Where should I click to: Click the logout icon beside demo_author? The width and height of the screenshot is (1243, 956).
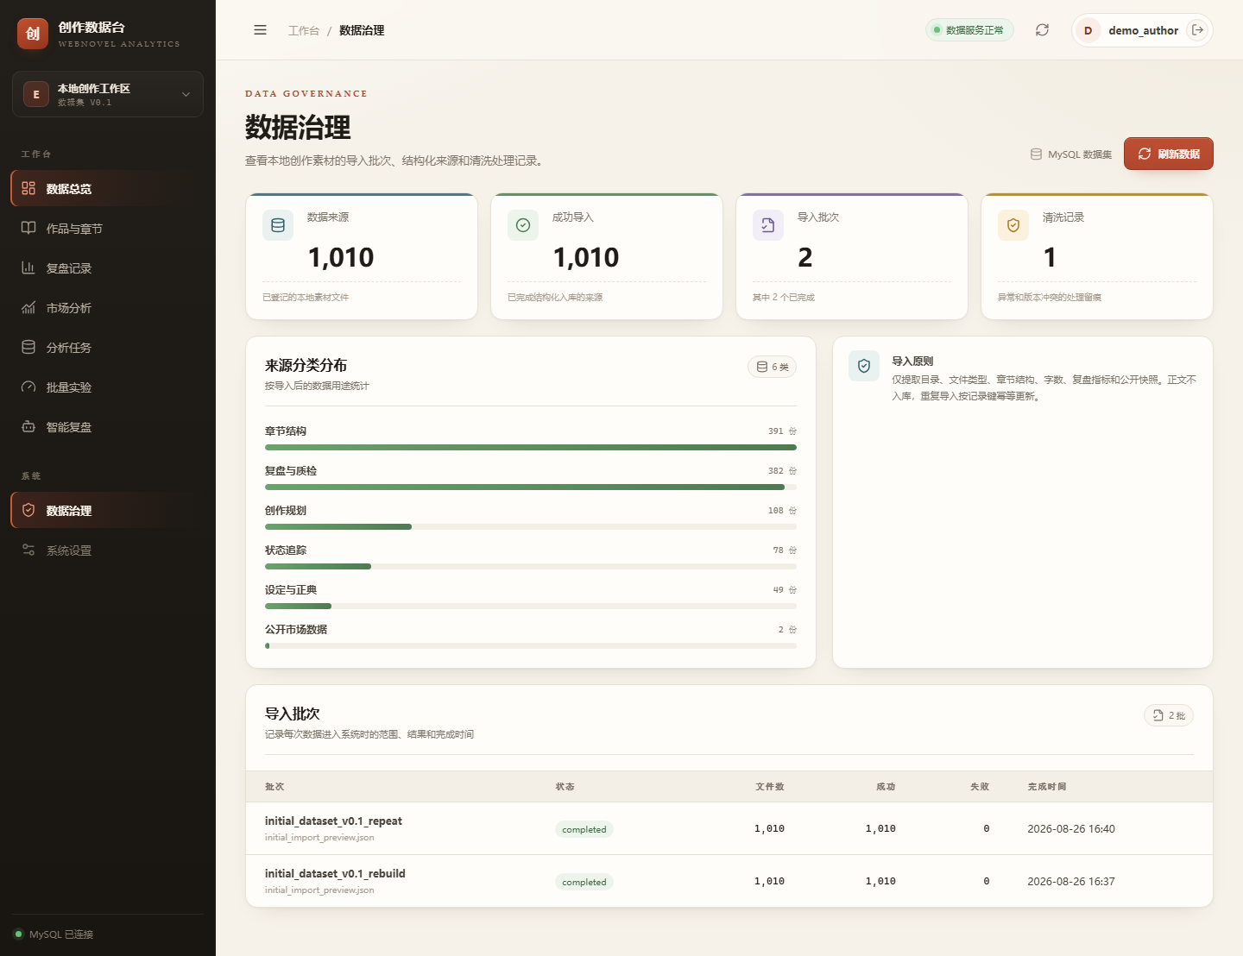click(1197, 30)
